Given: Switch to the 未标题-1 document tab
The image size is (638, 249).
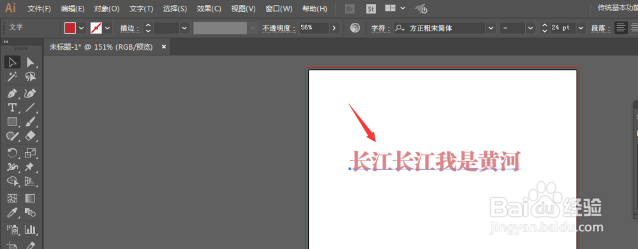Looking at the screenshot, I should point(101,47).
